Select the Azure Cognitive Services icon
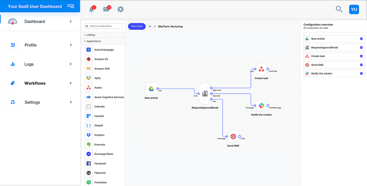The width and height of the screenshot is (367, 186). coord(89,97)
